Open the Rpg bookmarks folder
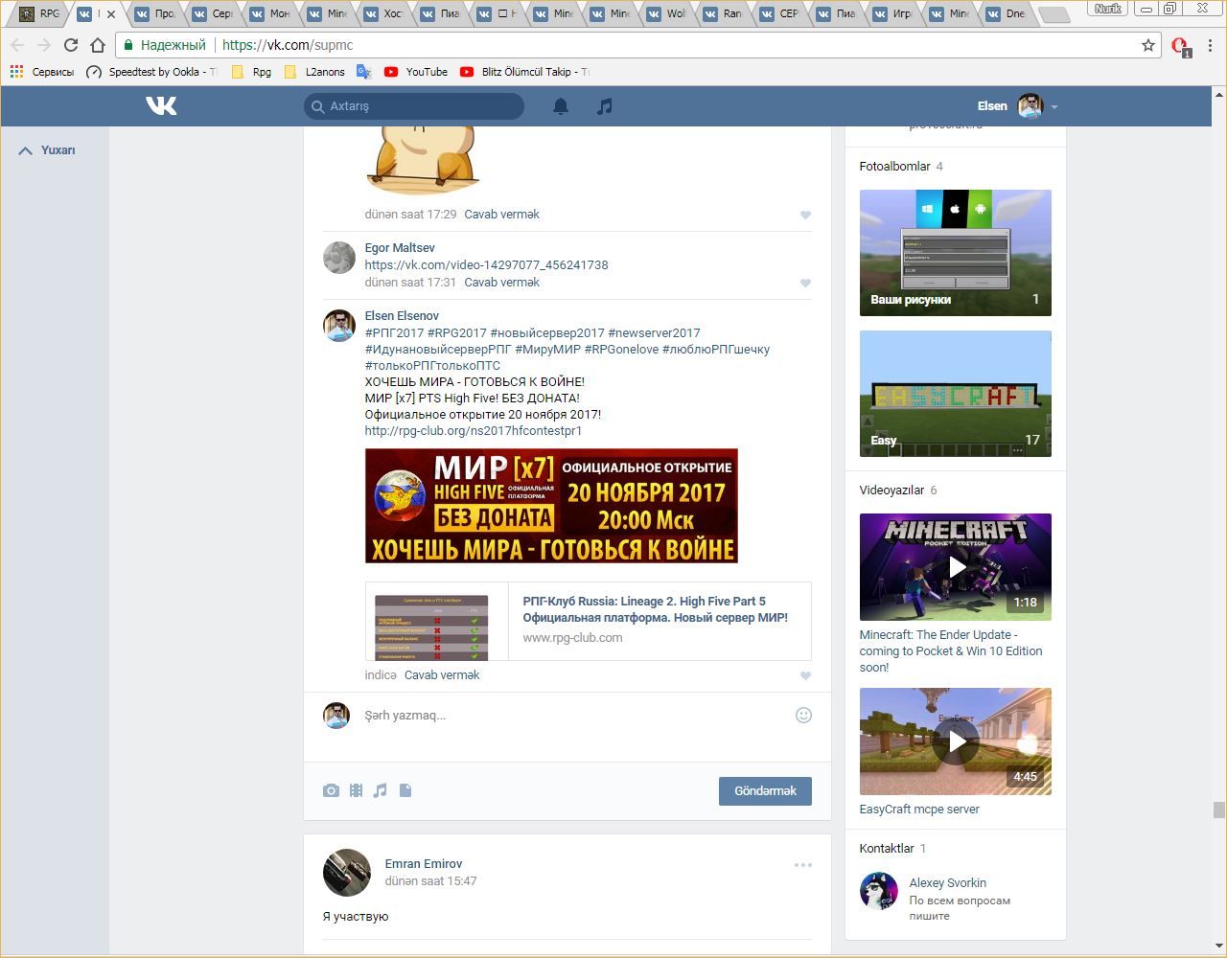 click(x=252, y=72)
